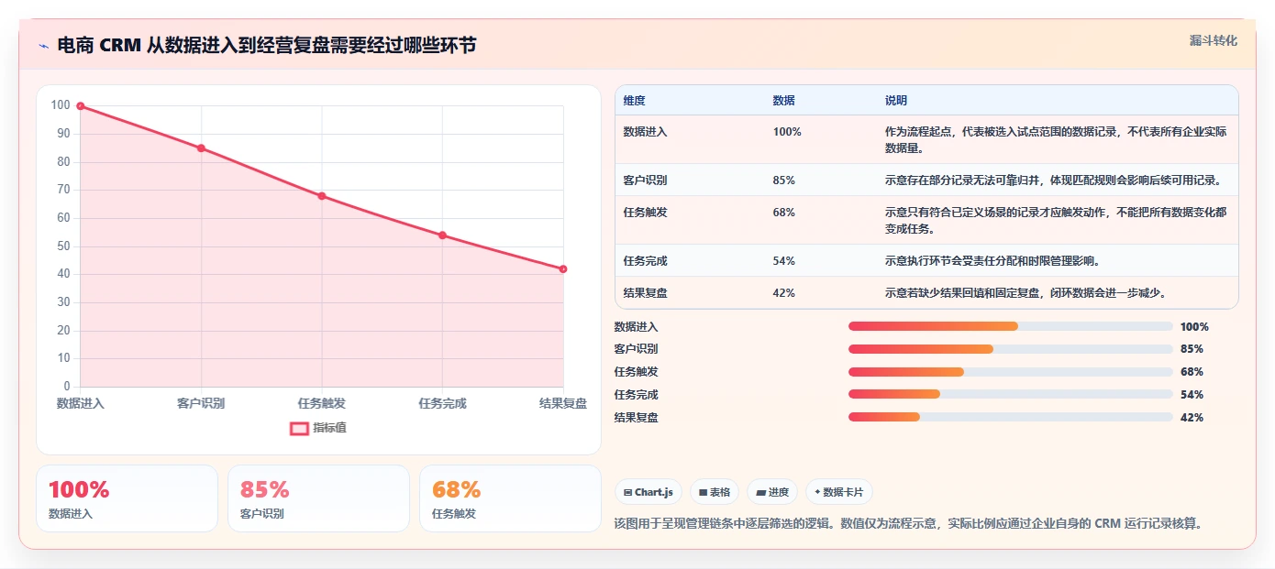Click the chart data point at 85 for 客户识别
The height and width of the screenshot is (569, 1275).
tap(201, 148)
